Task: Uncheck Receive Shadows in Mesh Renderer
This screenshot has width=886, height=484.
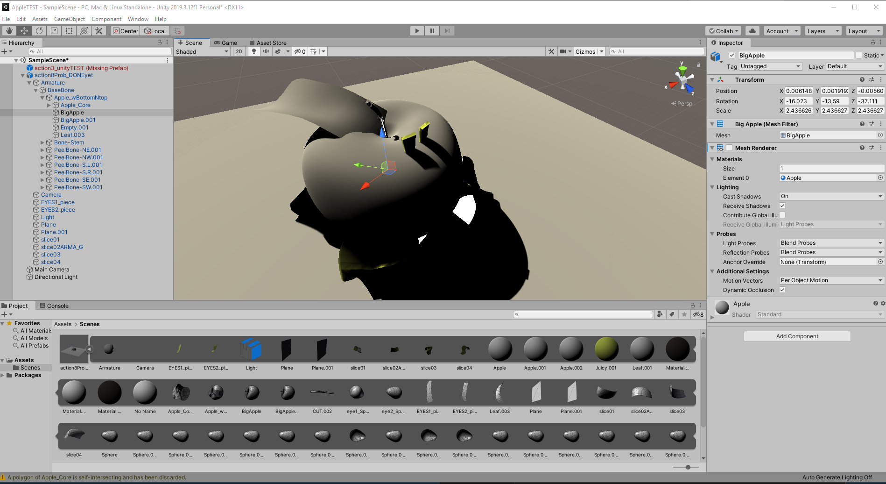Action: coord(782,206)
